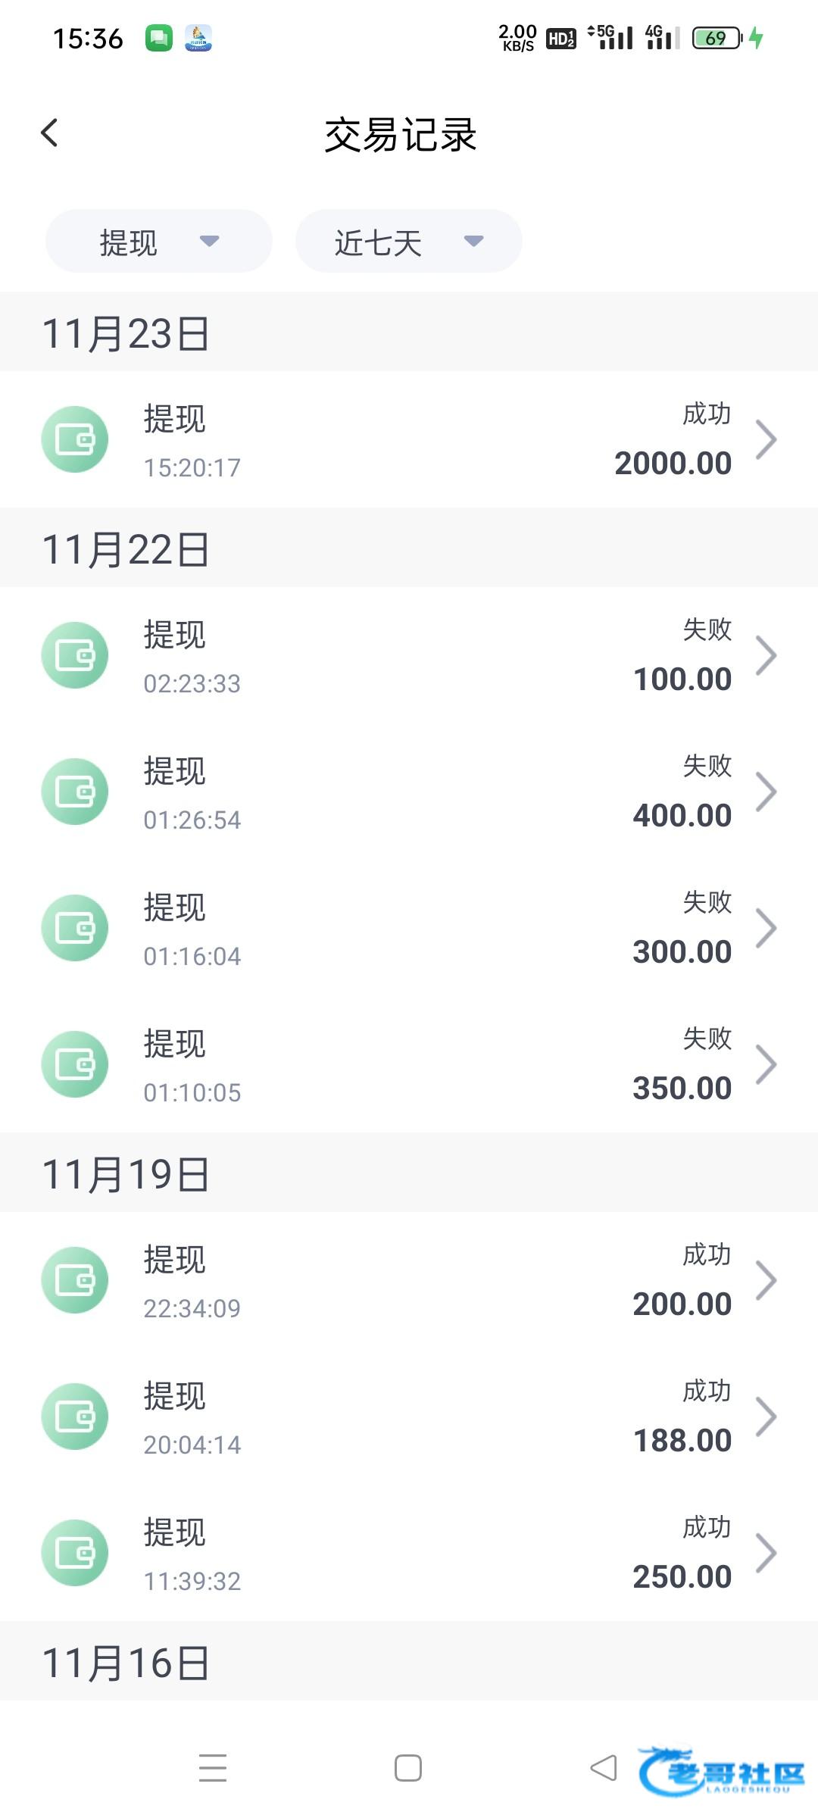Image resolution: width=818 pixels, height=1818 pixels.
Task: Open details chevron for failed 100.00 withdrawal
Action: (x=766, y=656)
